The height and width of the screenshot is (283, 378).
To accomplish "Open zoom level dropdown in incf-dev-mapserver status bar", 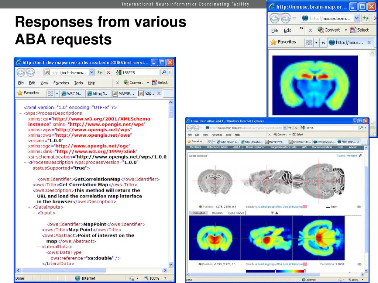I will click(165, 278).
